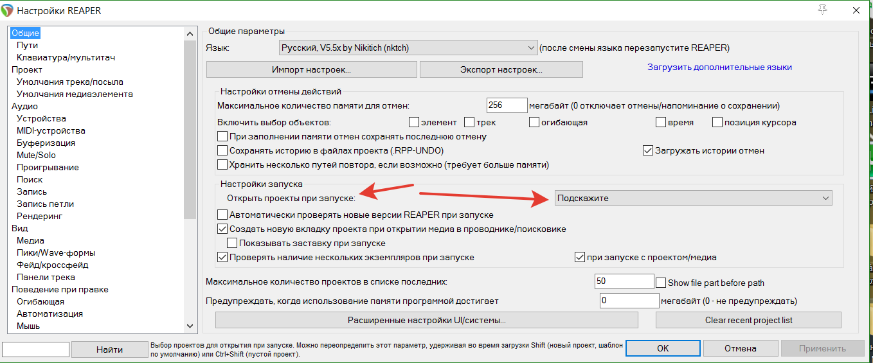Select 'Клавиатура/мультитач' category

tap(66, 57)
